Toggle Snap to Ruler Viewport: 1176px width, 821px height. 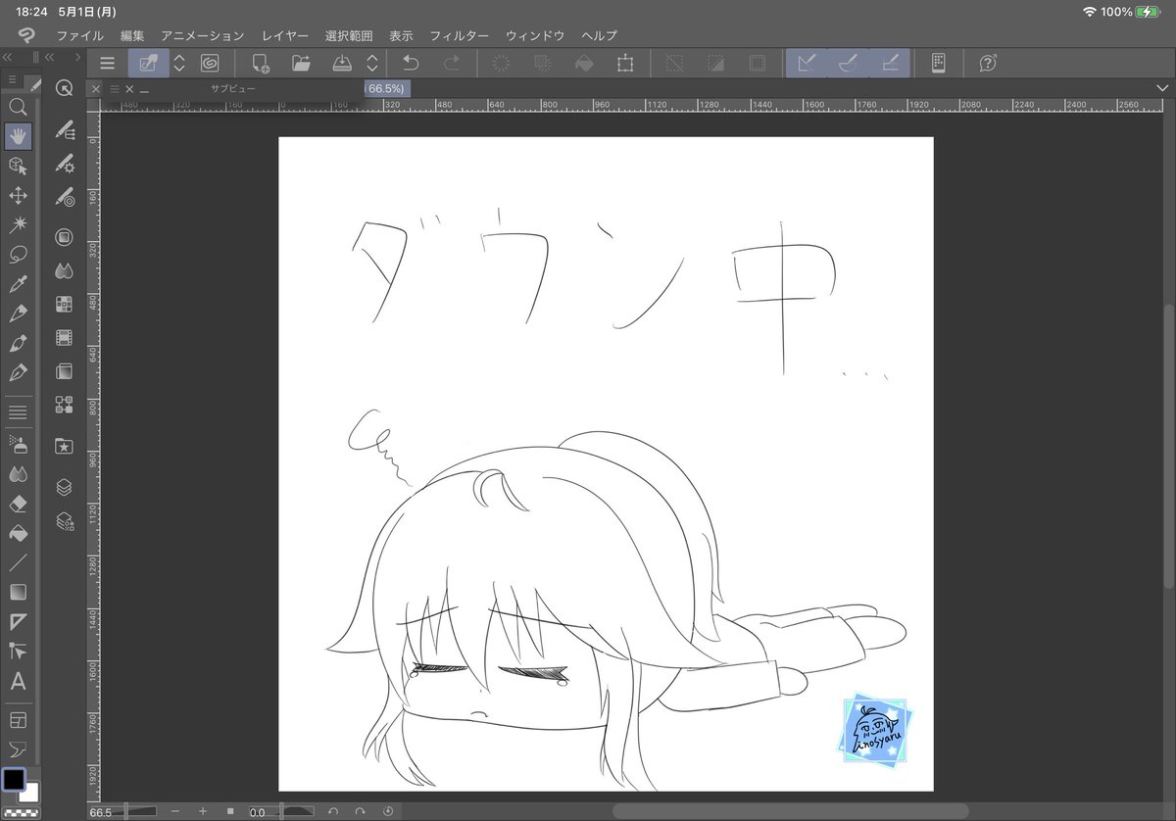(807, 63)
